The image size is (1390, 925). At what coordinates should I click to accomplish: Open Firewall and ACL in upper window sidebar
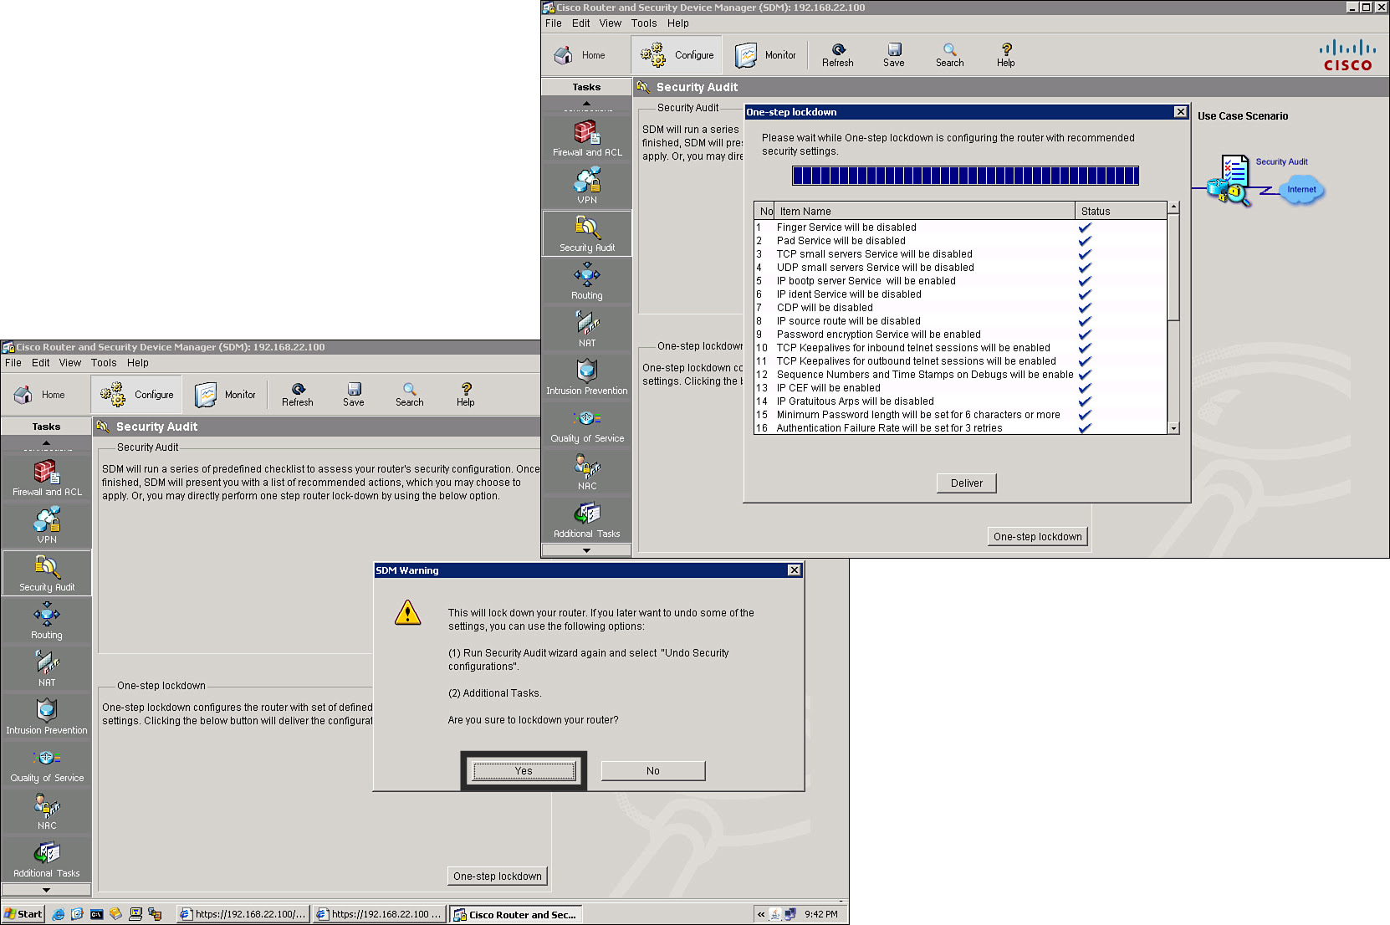point(587,138)
